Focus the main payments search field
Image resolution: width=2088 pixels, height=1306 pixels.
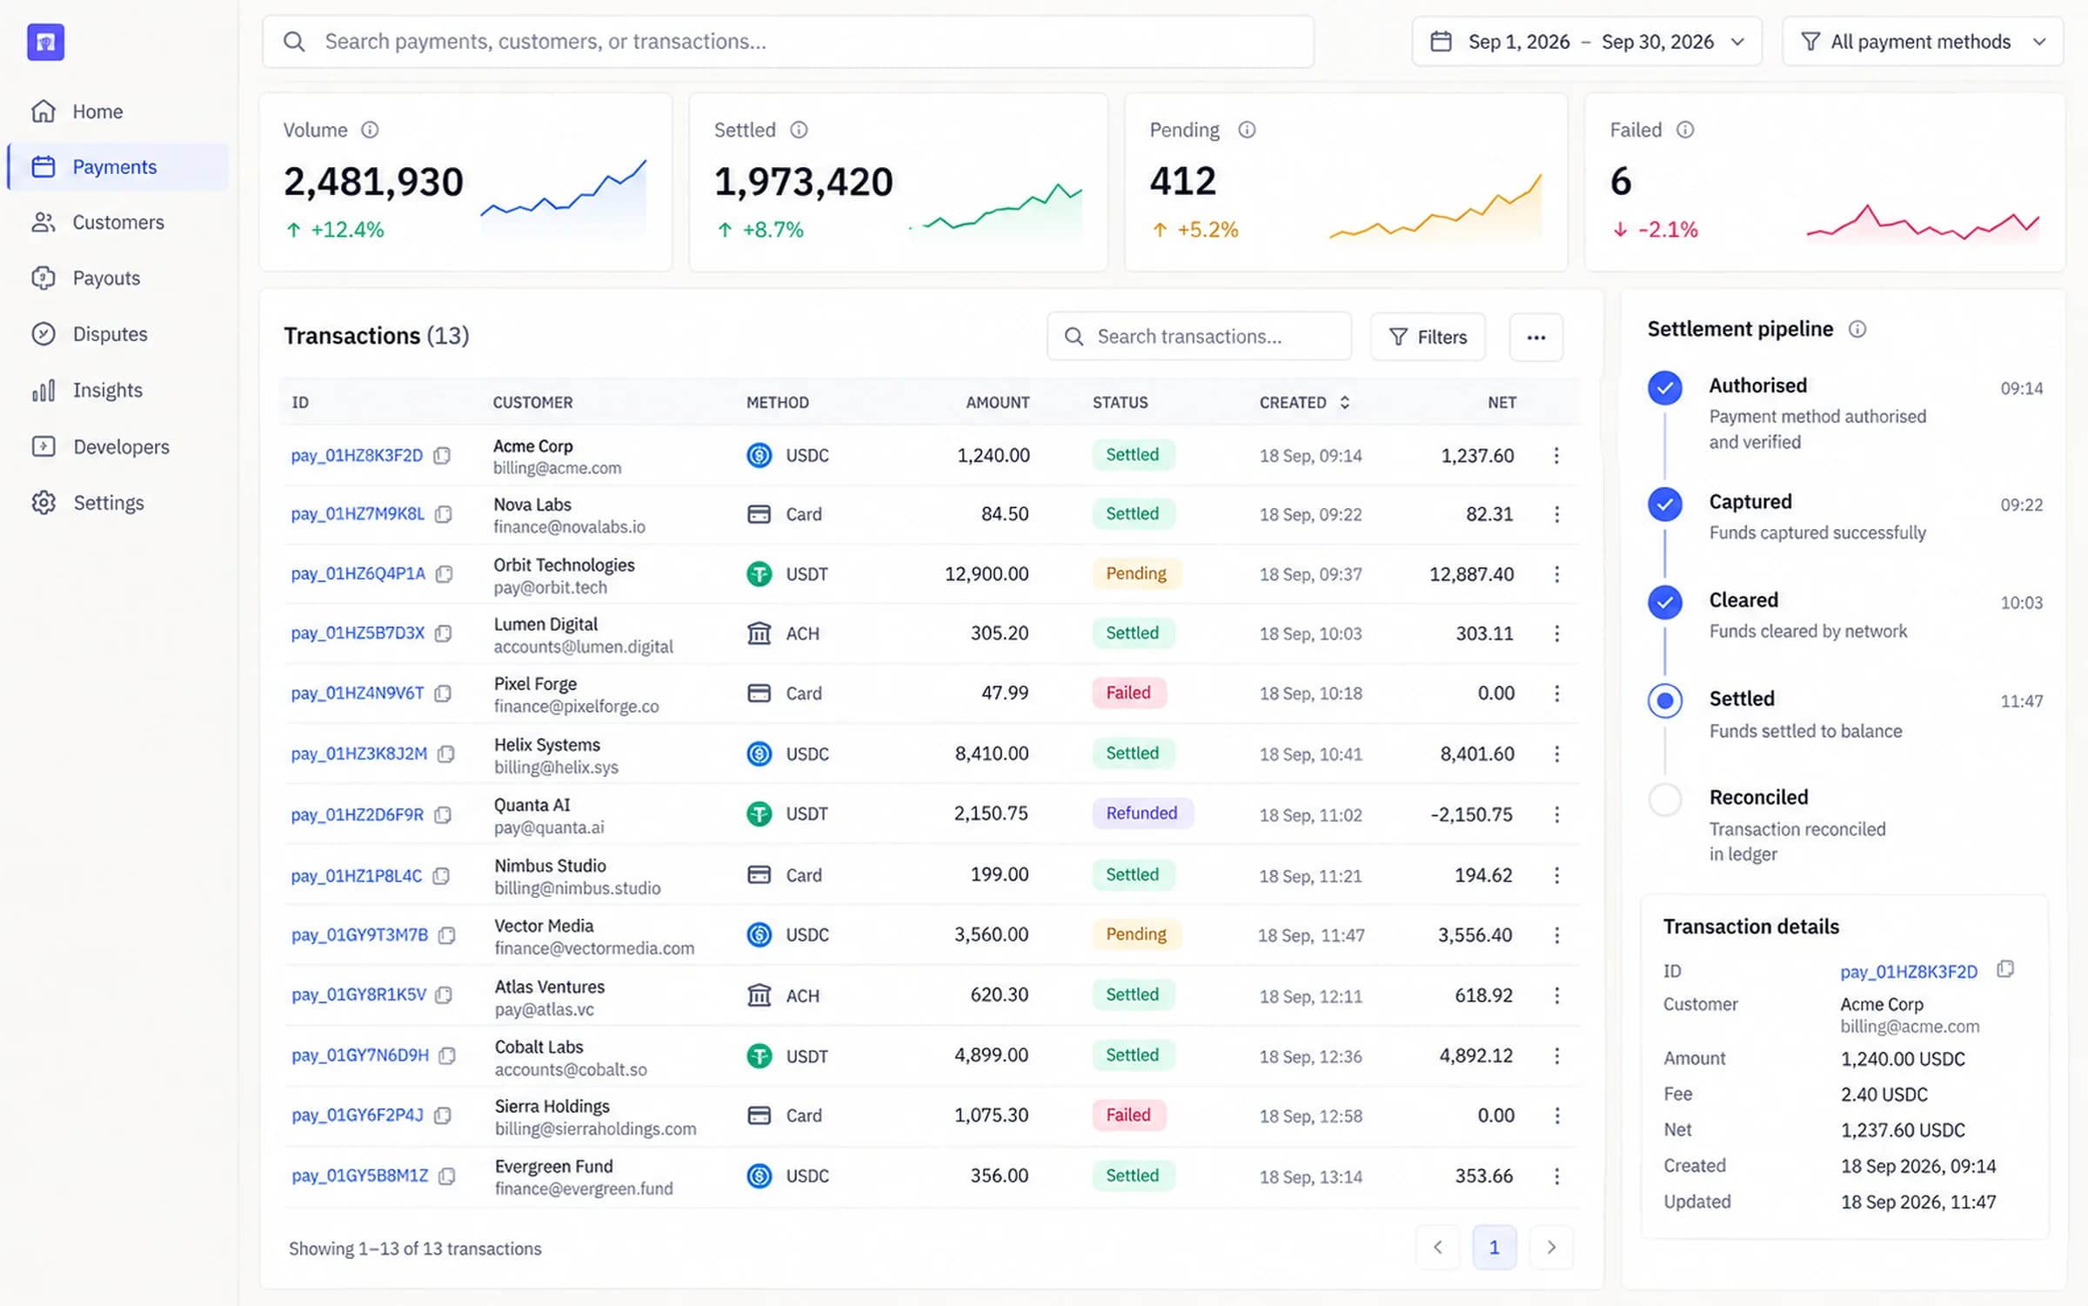(788, 42)
